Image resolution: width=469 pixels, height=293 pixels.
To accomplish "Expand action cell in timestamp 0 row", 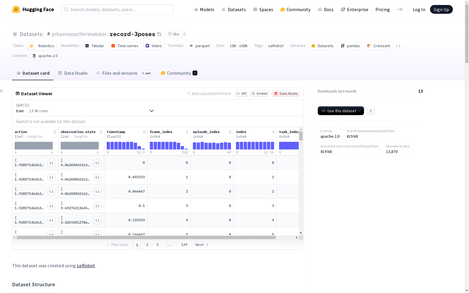I will 51,163.
